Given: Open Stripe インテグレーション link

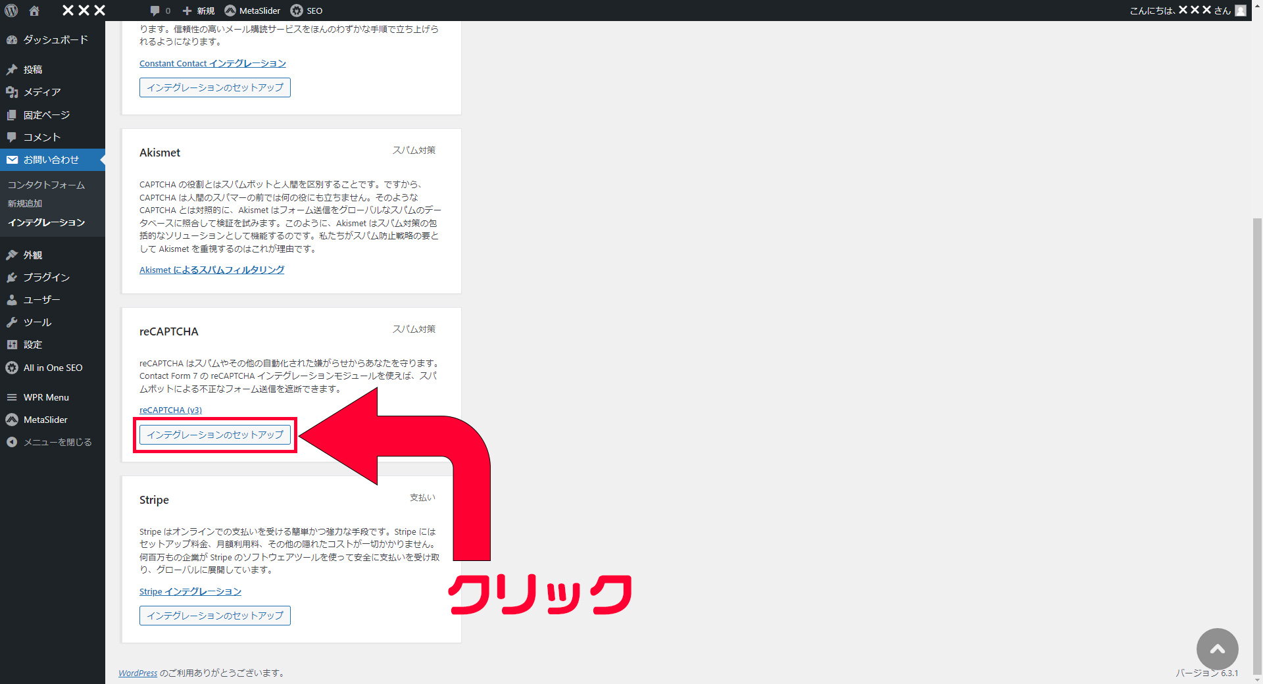Looking at the screenshot, I should [x=190, y=591].
